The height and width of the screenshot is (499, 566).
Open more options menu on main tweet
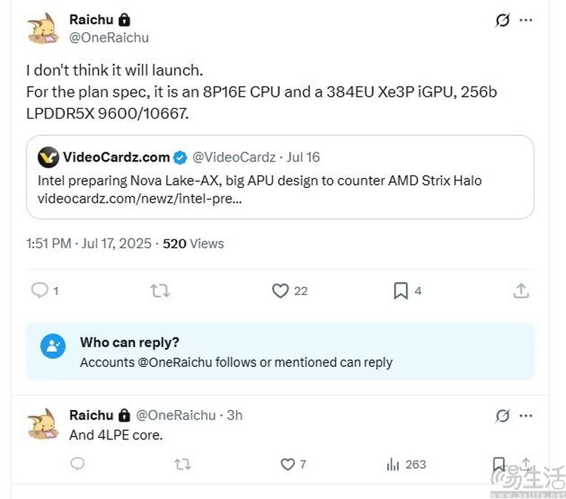526,20
